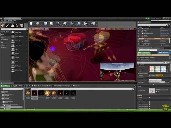Select the Visual Effects category
The height and width of the screenshot is (128, 171).
click(5, 40)
